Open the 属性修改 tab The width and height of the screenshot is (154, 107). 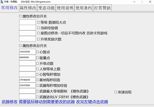coord(28,8)
